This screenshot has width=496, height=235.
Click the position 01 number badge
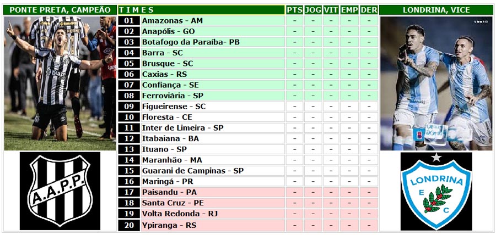(129, 20)
